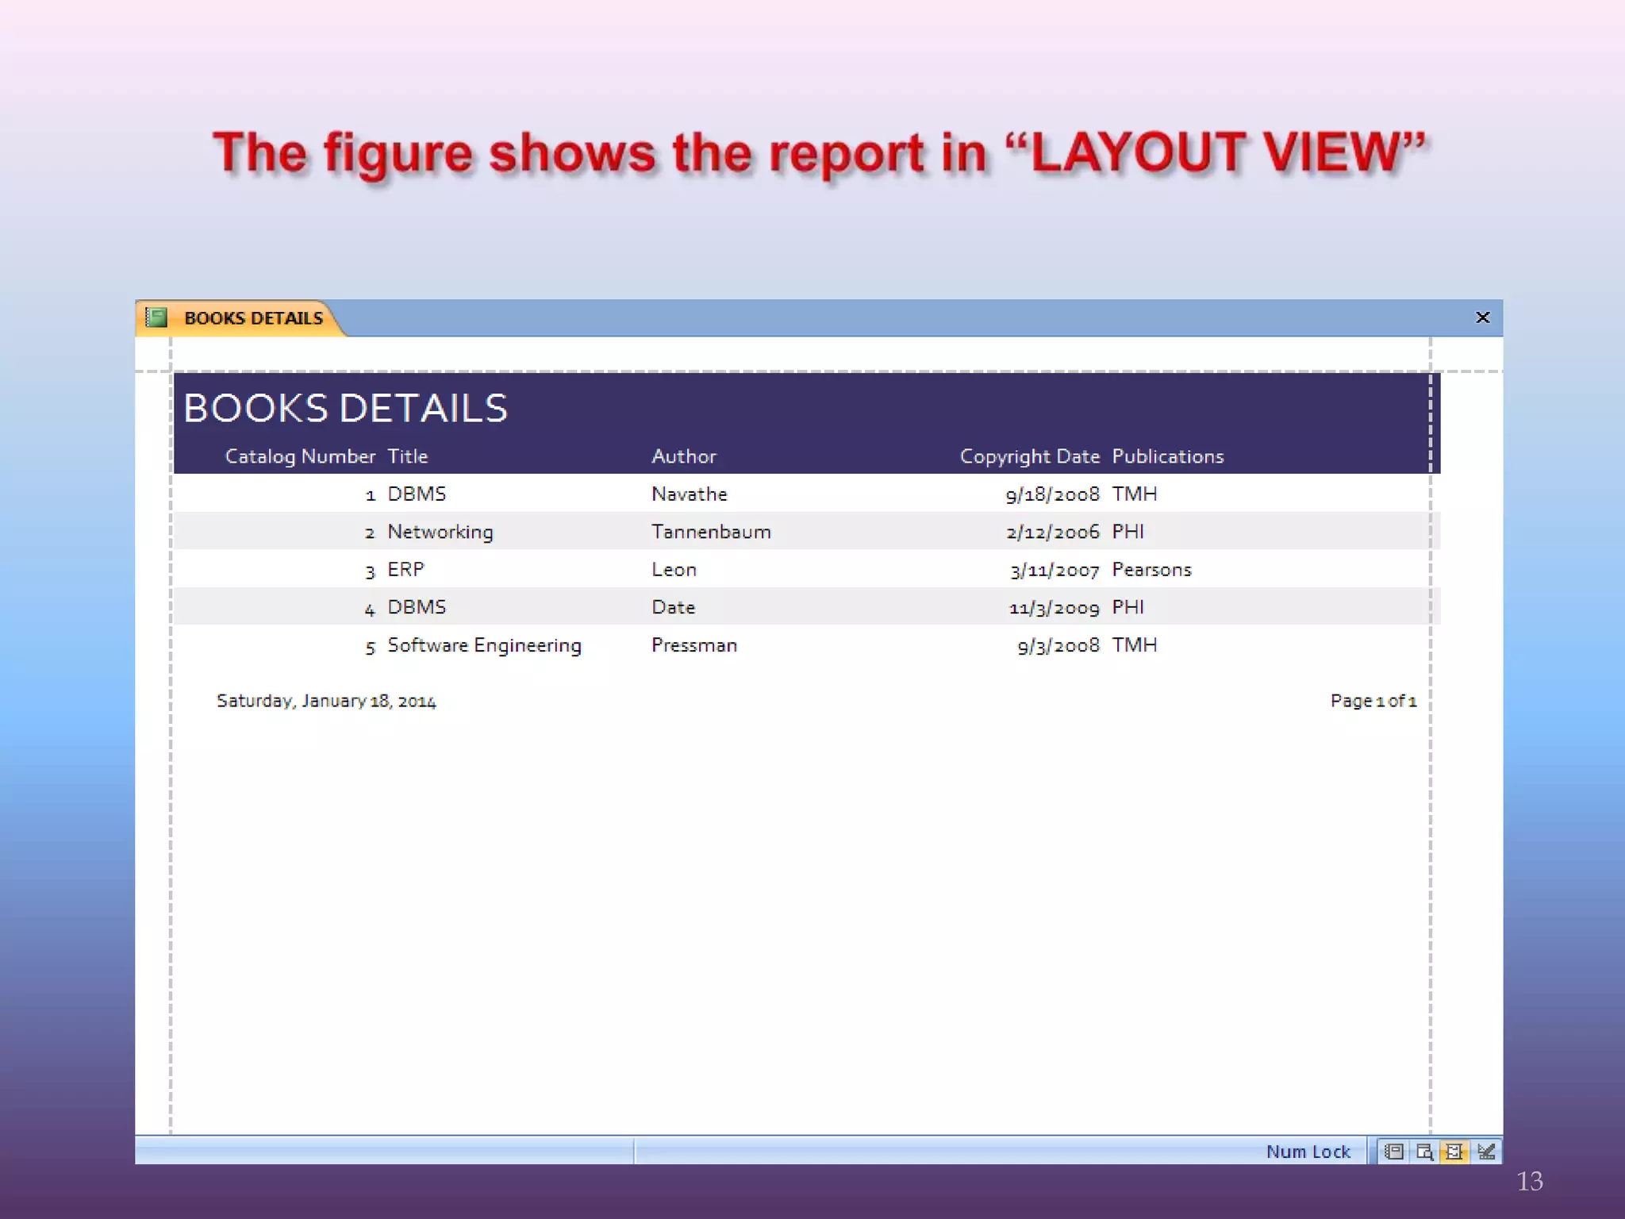This screenshot has height=1219, width=1625.
Task: Select the Software Engineering title cell
Action: pos(484,645)
